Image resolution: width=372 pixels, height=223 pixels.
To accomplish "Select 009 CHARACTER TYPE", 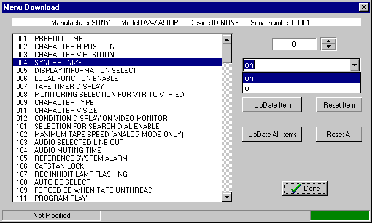I will pos(117,103).
